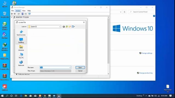175x98 pixels.
Task: Collapse the DESKTOP-7T15GSN tree node
Action: coord(12,17)
